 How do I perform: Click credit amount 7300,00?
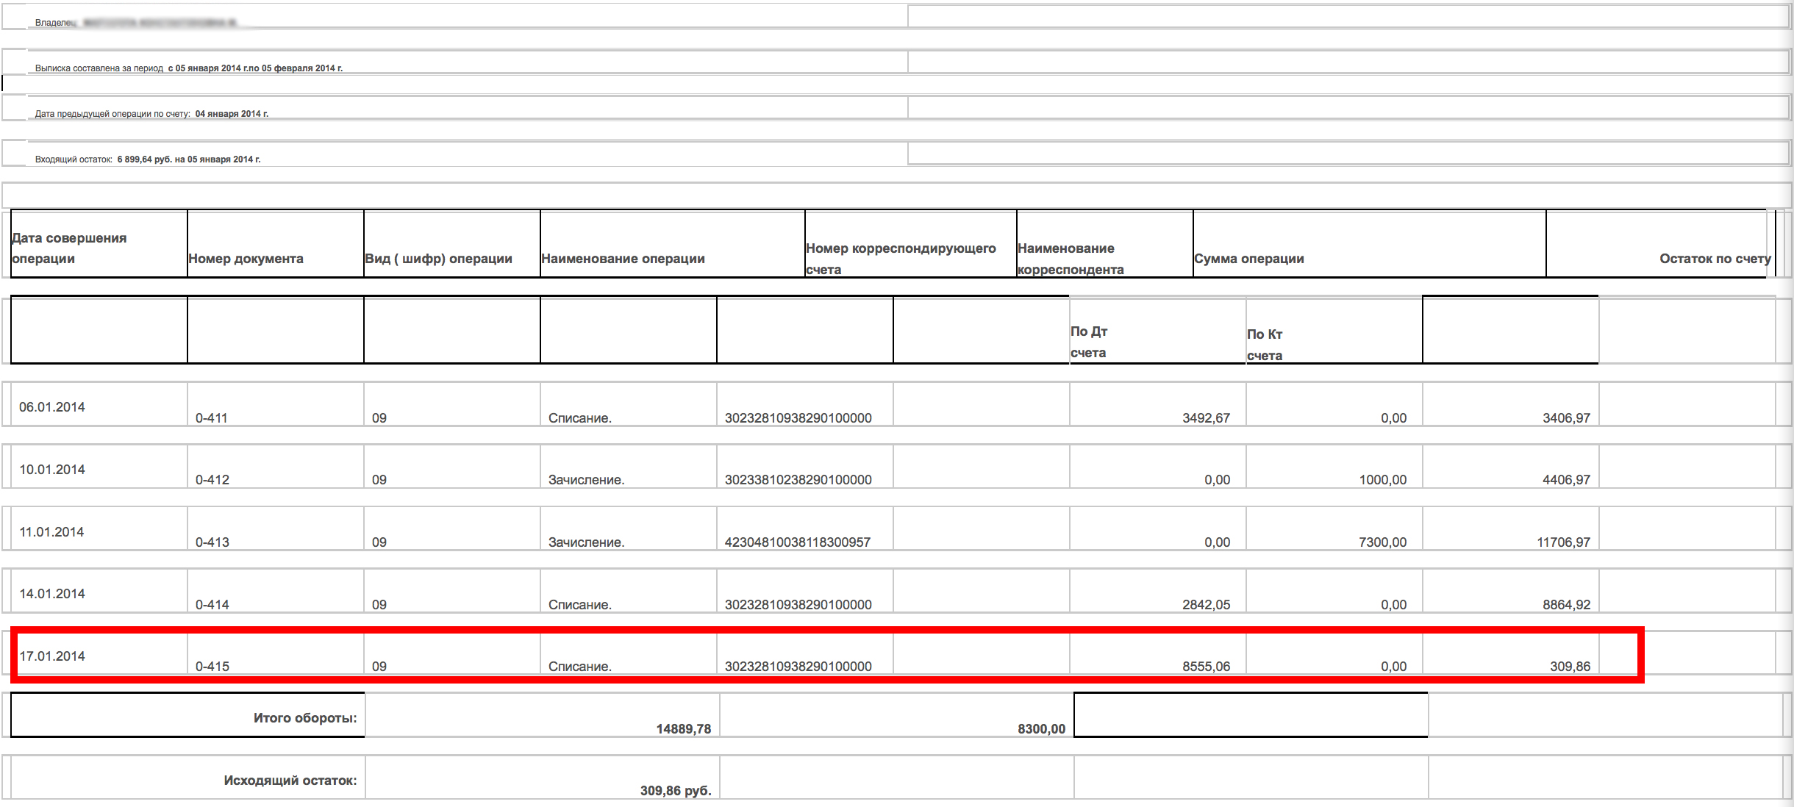tap(1382, 542)
